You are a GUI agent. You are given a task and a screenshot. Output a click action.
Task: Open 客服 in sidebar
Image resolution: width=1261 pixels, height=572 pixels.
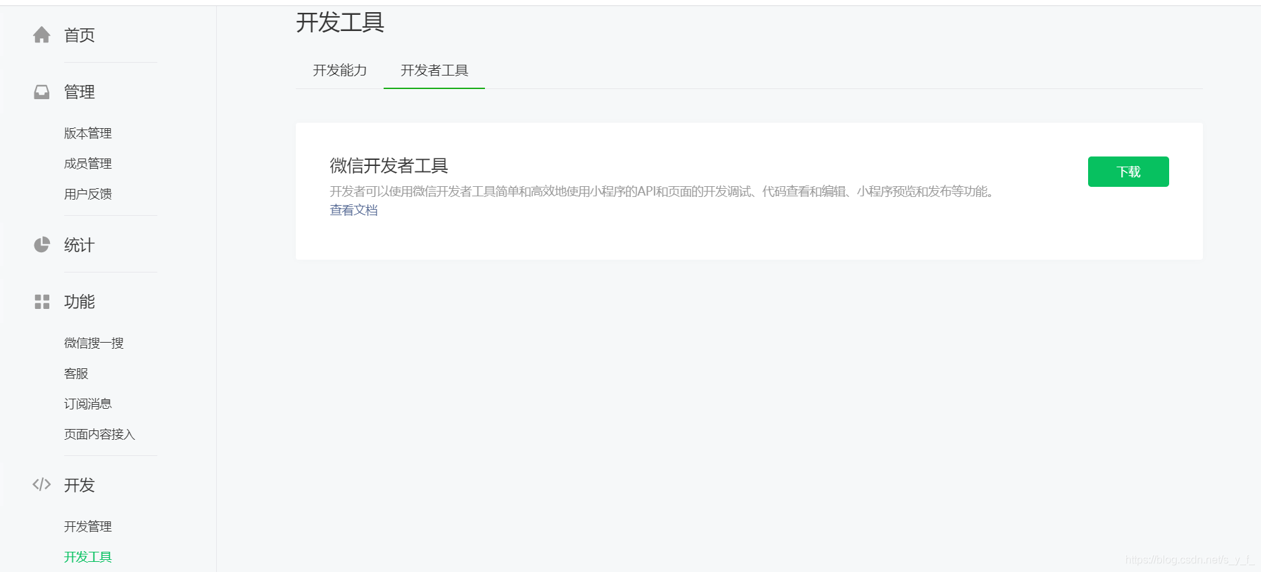pyautogui.click(x=76, y=374)
